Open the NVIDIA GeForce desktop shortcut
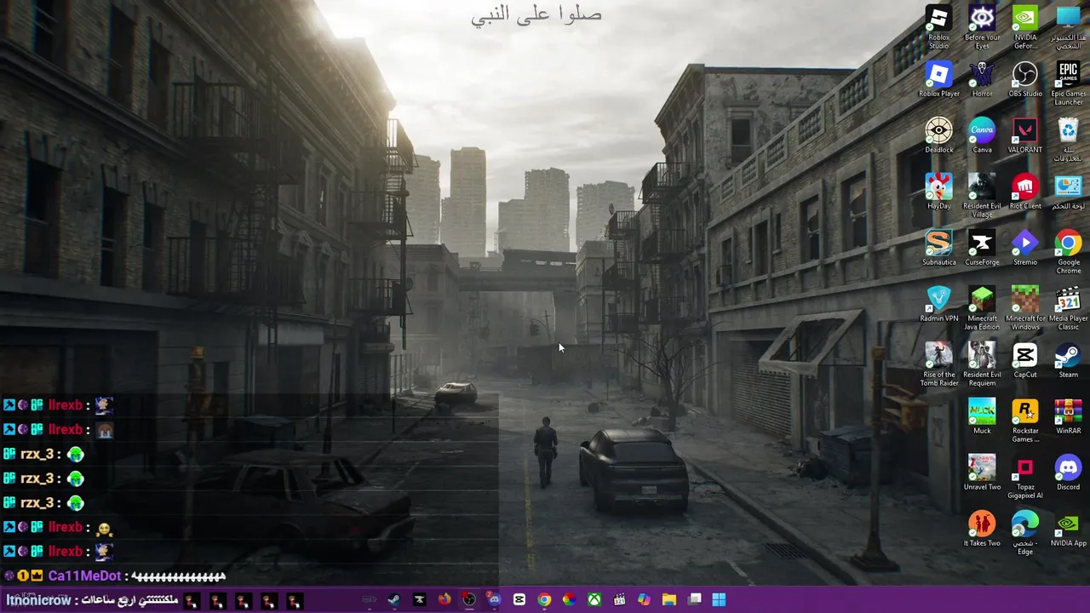This screenshot has width=1090, height=613. 1025,27
